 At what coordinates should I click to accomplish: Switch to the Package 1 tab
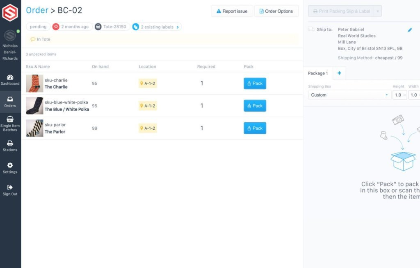click(318, 73)
